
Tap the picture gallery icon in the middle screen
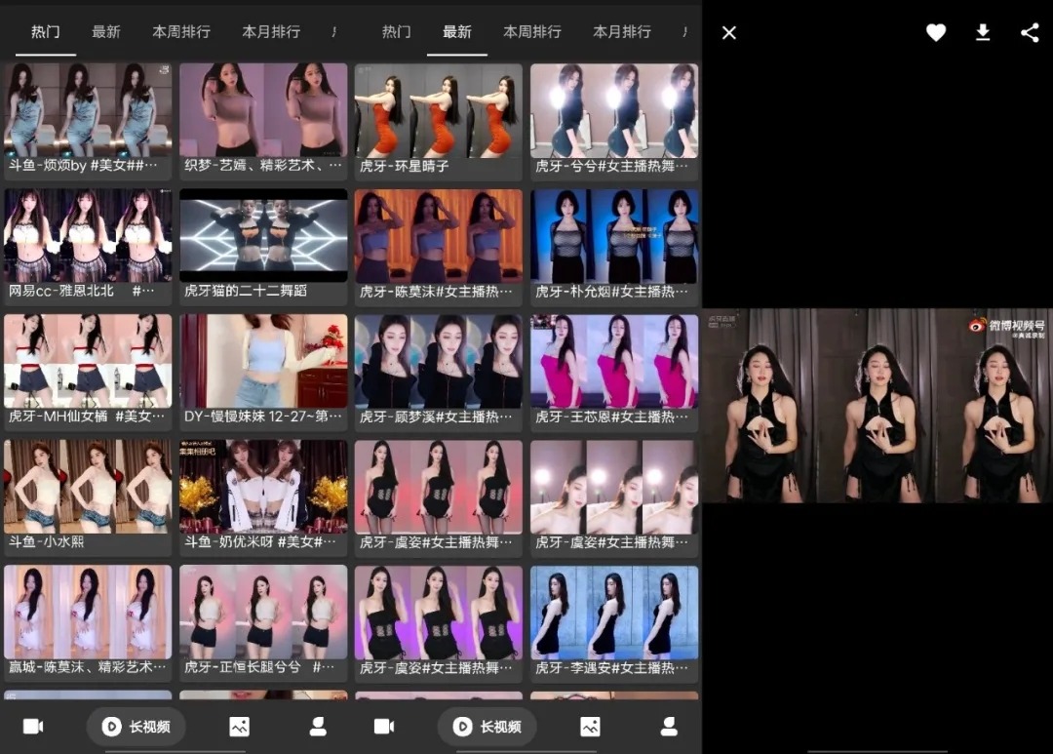[x=590, y=727]
